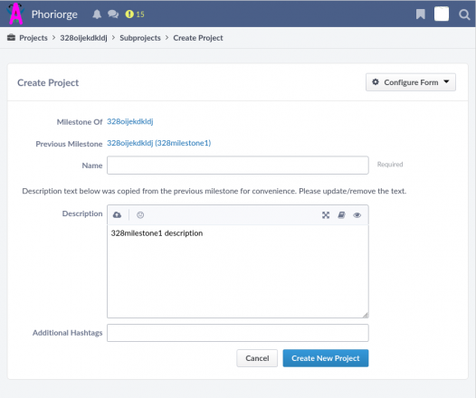Open the user profile avatar
476x398 pixels.
[x=442, y=14]
